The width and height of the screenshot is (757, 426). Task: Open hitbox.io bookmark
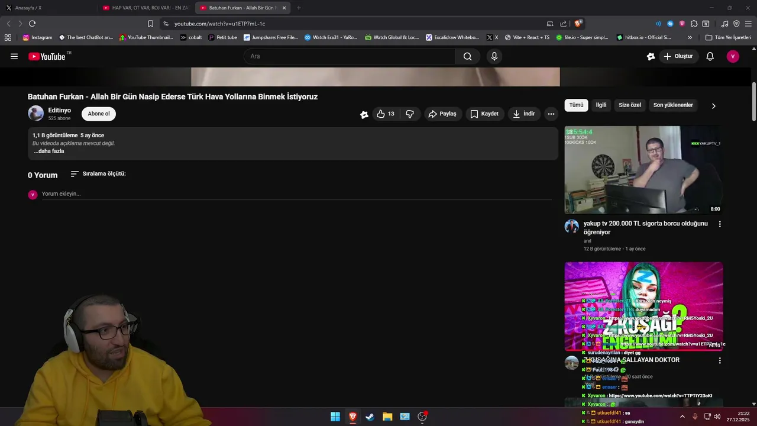point(643,37)
